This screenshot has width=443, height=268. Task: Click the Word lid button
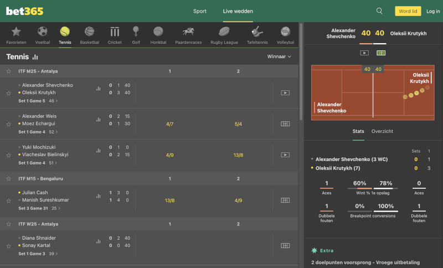pyautogui.click(x=408, y=11)
